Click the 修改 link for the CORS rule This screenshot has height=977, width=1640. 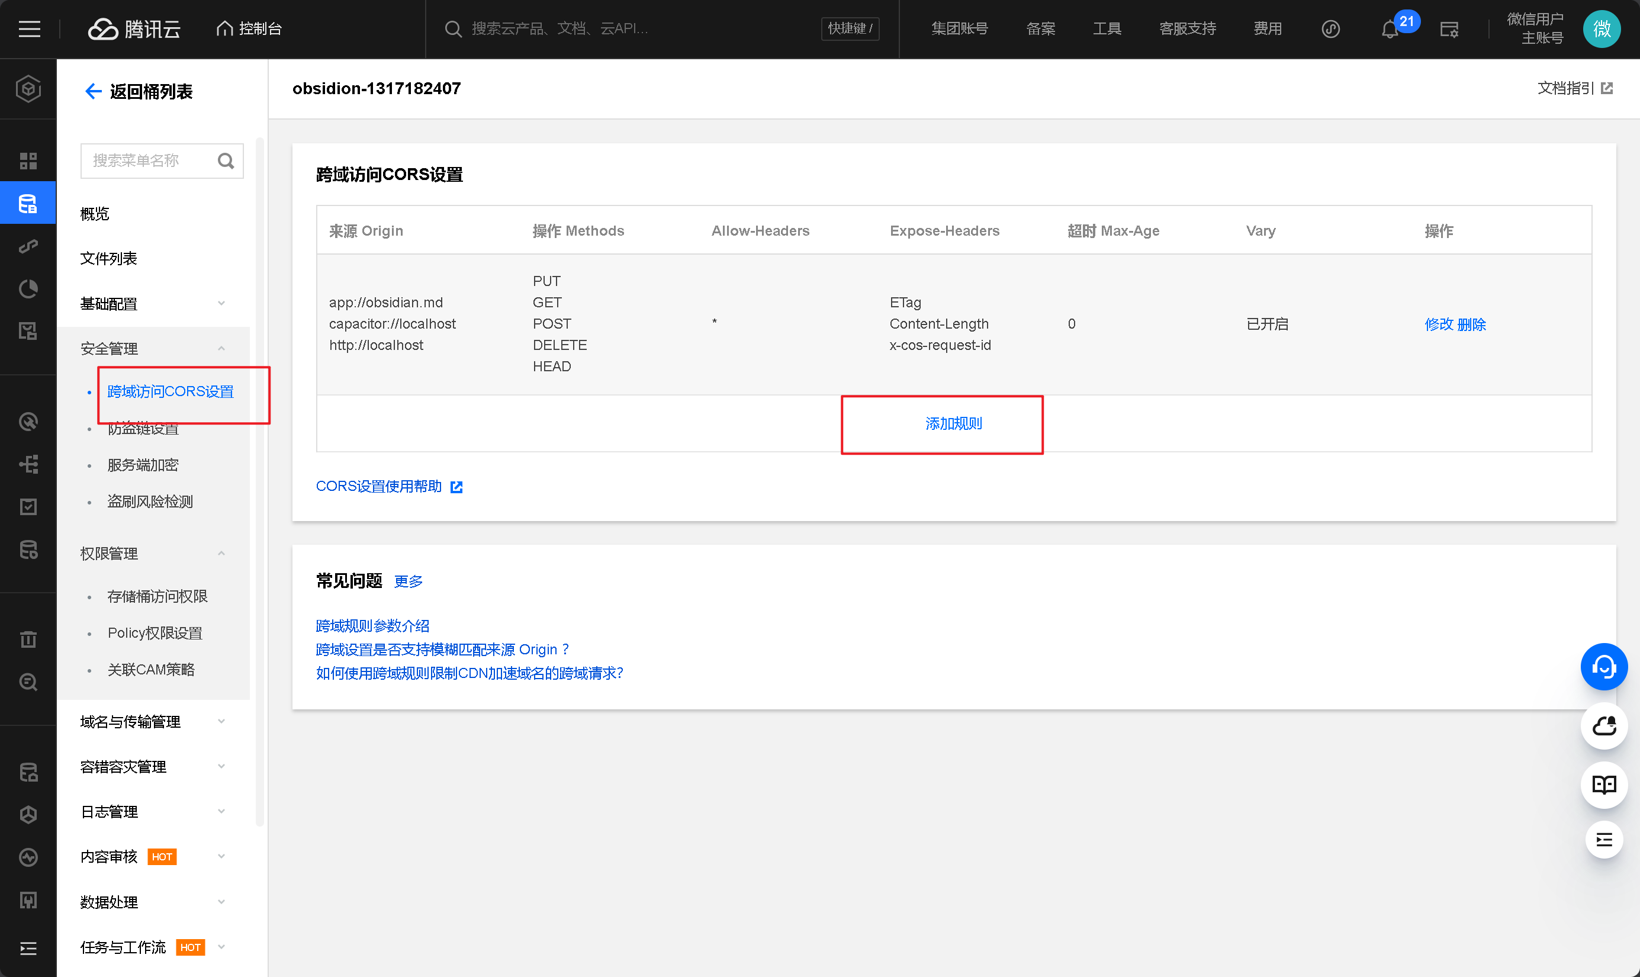1439,324
